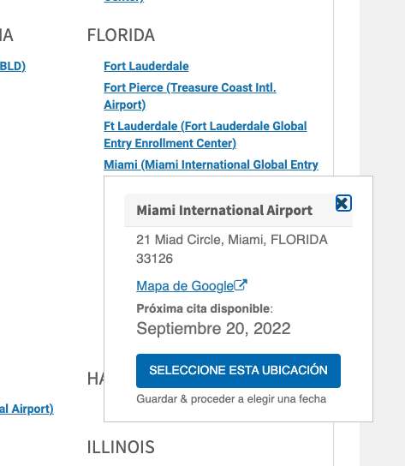Screen dimensions: 405x466
Task: Click the 21 Miad Circle address text
Action: pyautogui.click(x=232, y=240)
